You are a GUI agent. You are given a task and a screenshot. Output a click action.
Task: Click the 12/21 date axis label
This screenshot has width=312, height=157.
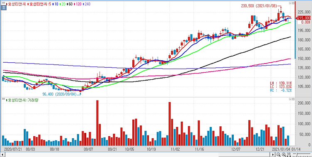(x=260, y=149)
